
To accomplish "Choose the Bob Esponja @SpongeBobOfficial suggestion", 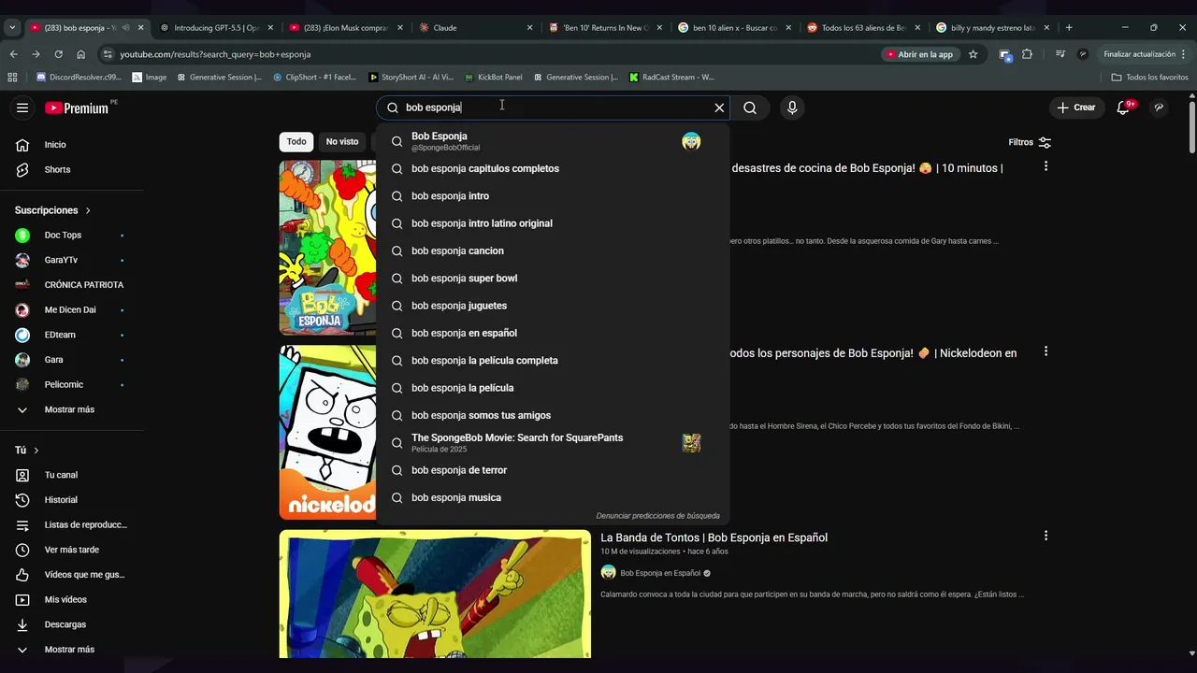I will point(553,141).
